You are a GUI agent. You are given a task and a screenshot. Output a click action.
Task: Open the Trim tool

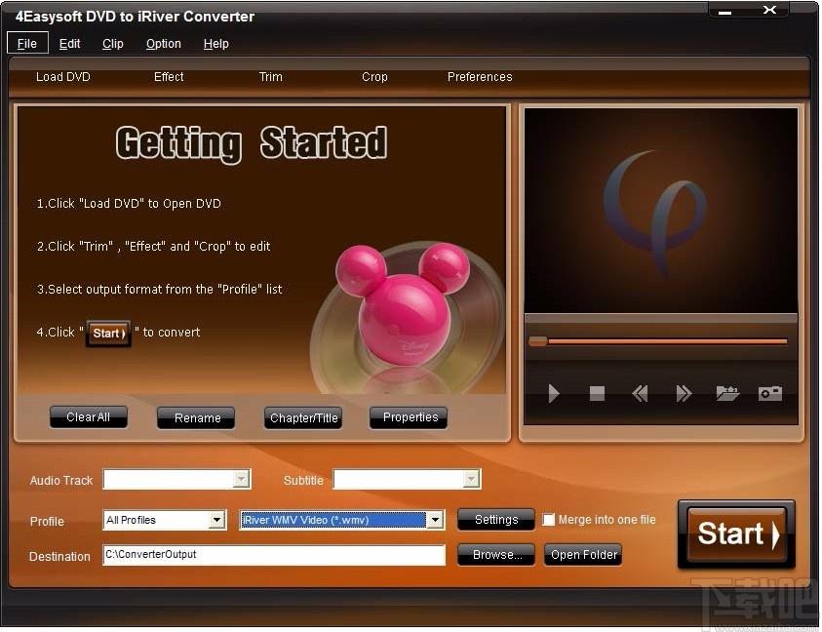(x=270, y=77)
